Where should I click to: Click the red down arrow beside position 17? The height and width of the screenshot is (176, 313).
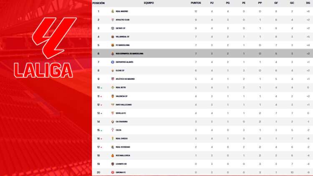[101, 147]
